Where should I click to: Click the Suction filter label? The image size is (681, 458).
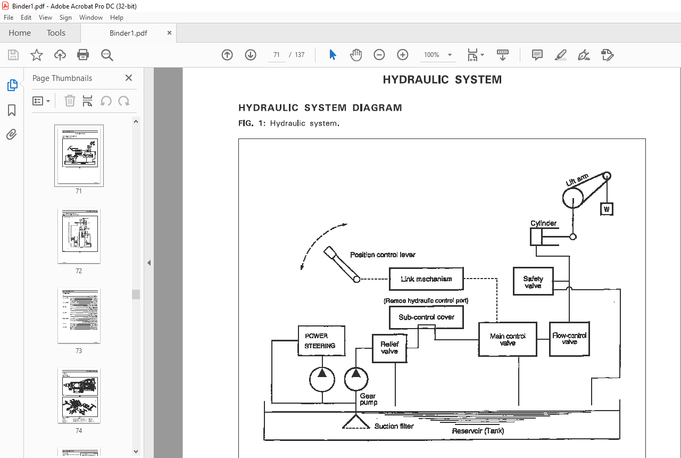[x=394, y=426]
